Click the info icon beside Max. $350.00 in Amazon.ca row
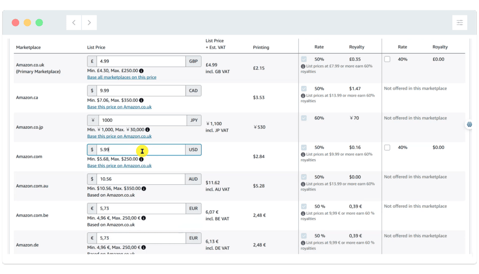The width and height of the screenshot is (479, 274). (x=141, y=100)
